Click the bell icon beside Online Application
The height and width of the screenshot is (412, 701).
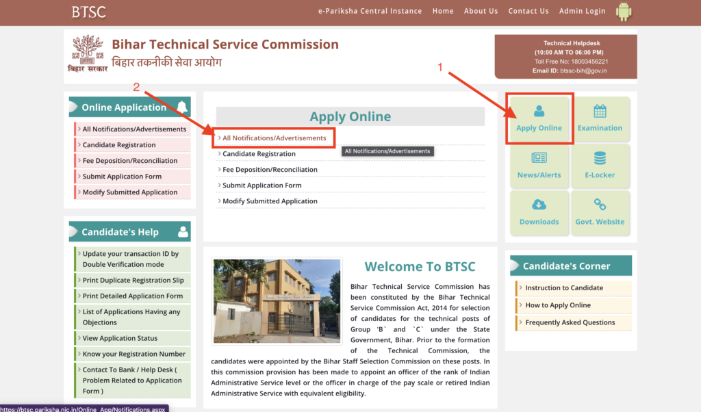coord(182,107)
